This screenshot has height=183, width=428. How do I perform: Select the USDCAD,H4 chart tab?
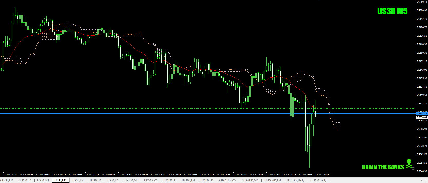click(273, 180)
